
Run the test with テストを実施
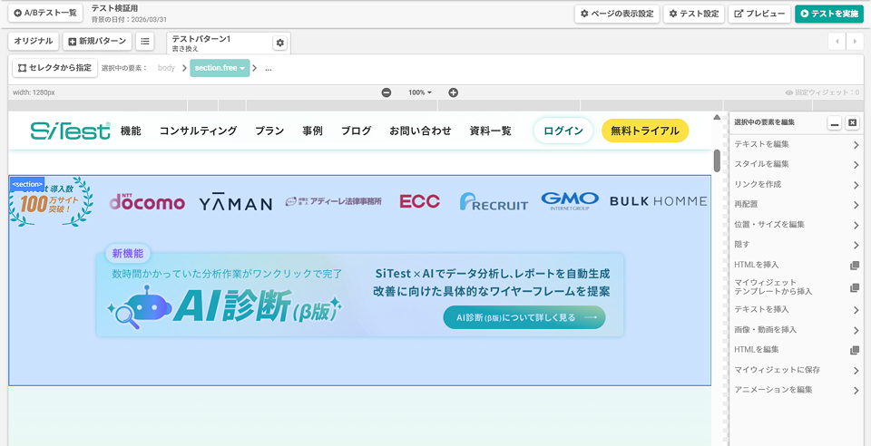click(x=829, y=14)
